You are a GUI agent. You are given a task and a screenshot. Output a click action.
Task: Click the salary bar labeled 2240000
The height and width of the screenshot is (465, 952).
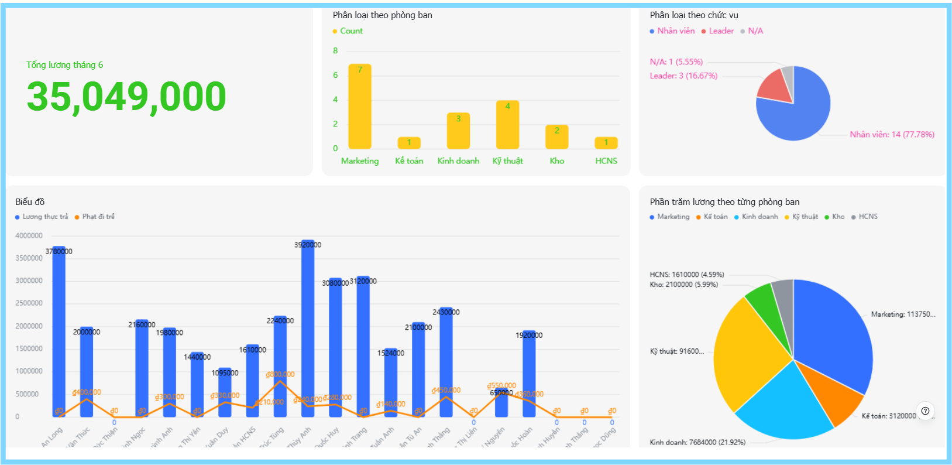(x=280, y=367)
